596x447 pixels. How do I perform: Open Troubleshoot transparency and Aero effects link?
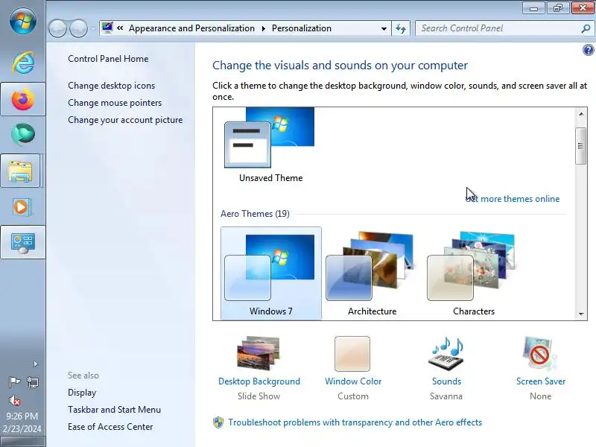tap(355, 422)
